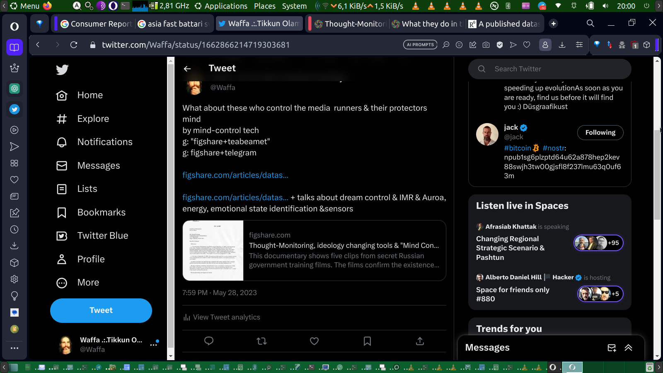The height and width of the screenshot is (373, 663).
Task: Open Easy Setup sliders icon
Action: (x=579, y=45)
